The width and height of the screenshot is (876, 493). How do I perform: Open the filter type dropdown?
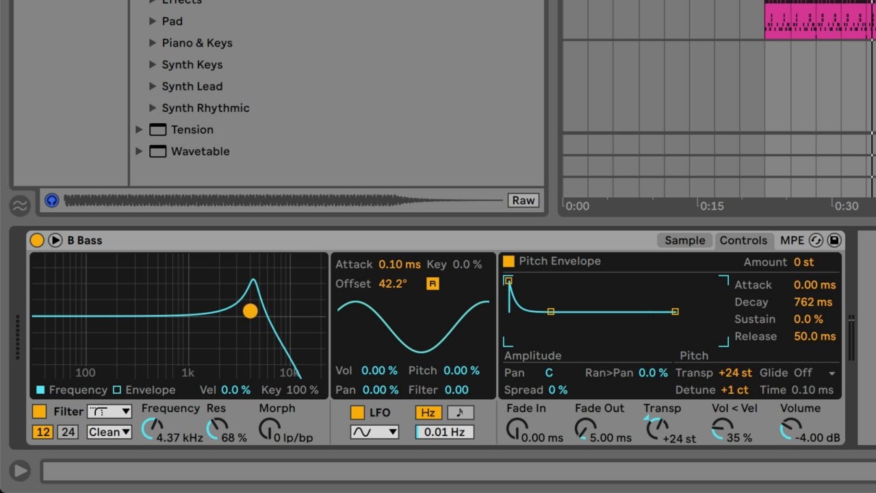(109, 412)
